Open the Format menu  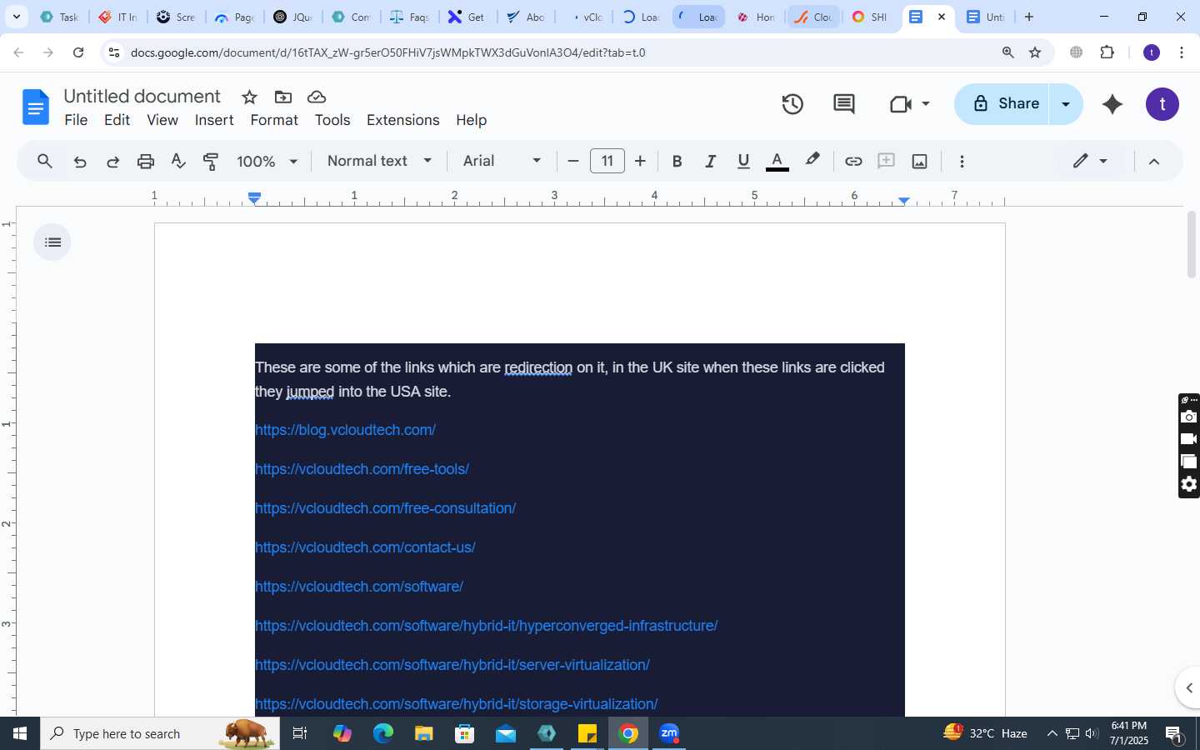coord(274,120)
